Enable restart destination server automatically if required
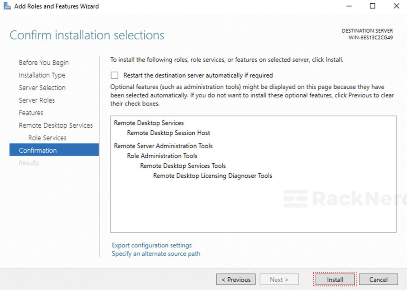The height and width of the screenshot is (290, 407). tap(115, 75)
